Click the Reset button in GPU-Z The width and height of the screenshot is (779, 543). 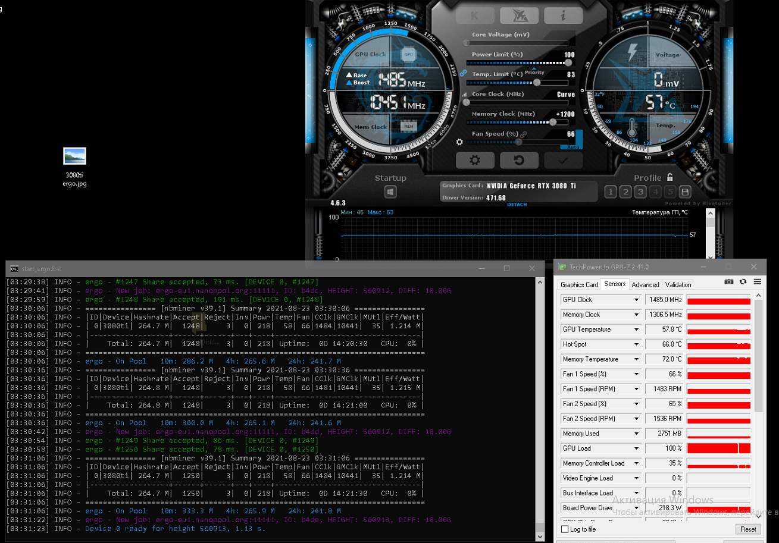(748, 529)
